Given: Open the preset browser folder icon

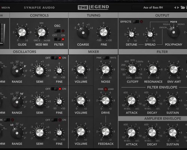Looking at the screenshot, I should click(x=183, y=7).
